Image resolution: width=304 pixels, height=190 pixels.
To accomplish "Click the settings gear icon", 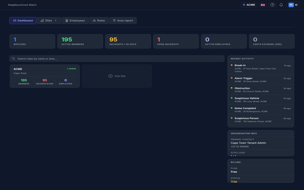I will tap(296, 5).
